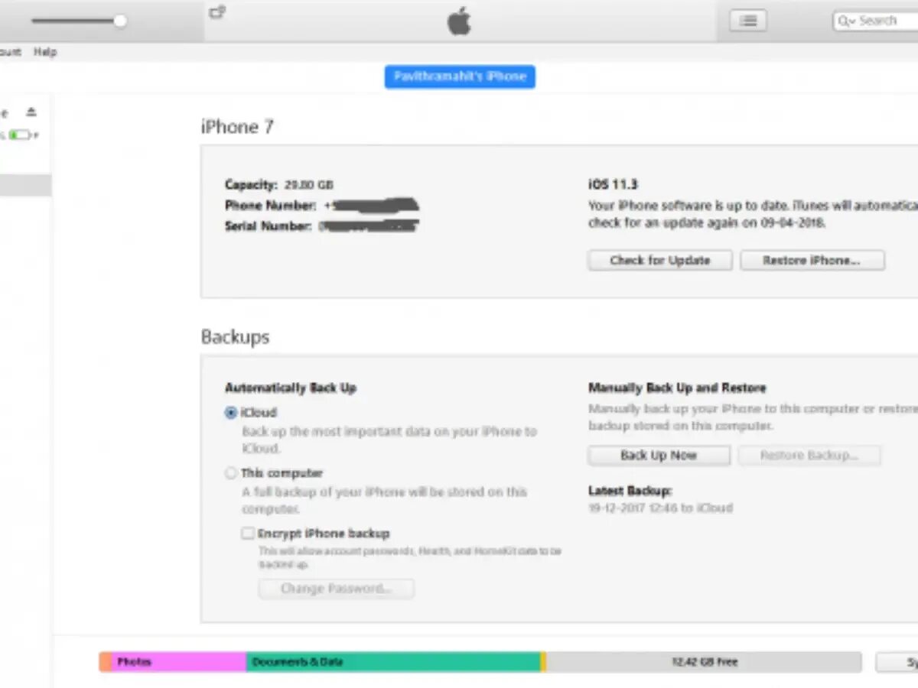Click the orange segment at the storage bar start
Image resolution: width=918 pixels, height=688 pixels.
point(105,662)
